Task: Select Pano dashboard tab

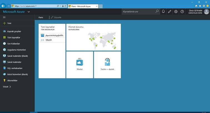Action: point(41,17)
